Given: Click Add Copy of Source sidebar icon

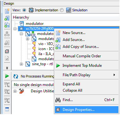Looking at the screenshot, I should tap(7, 25).
